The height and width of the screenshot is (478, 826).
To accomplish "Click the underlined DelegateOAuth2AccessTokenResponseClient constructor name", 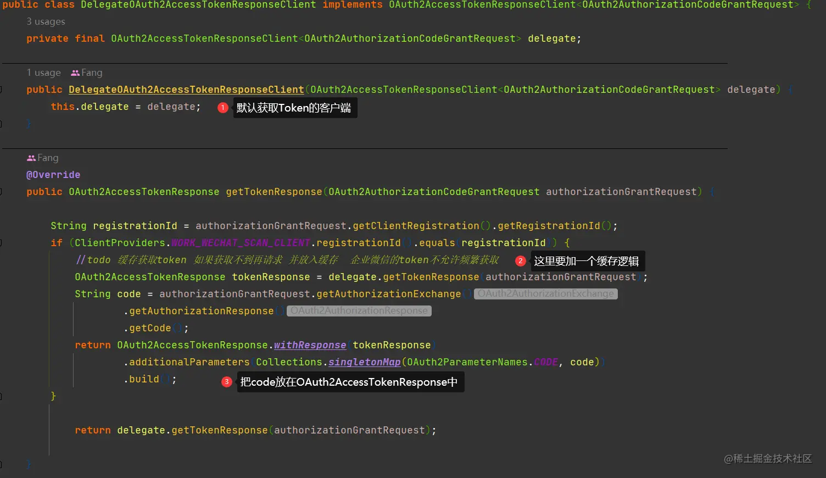I will (x=186, y=90).
